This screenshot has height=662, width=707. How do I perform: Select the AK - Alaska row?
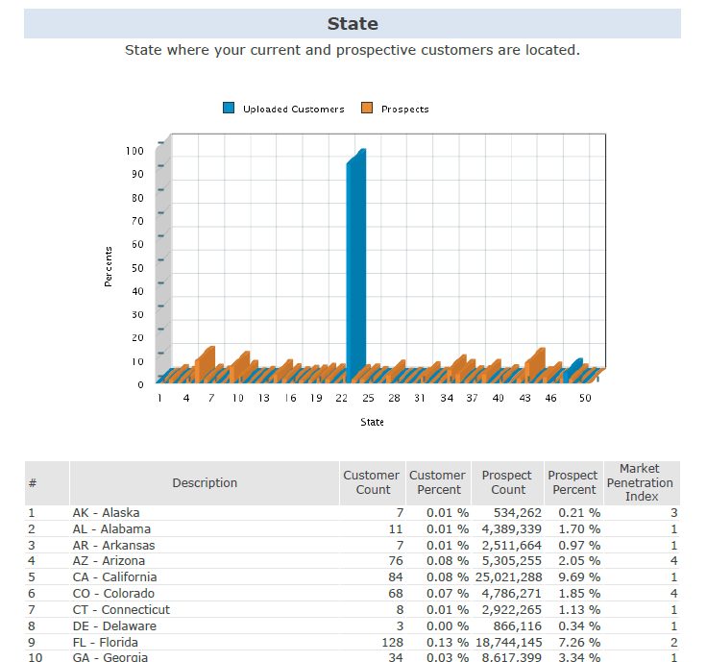(106, 513)
